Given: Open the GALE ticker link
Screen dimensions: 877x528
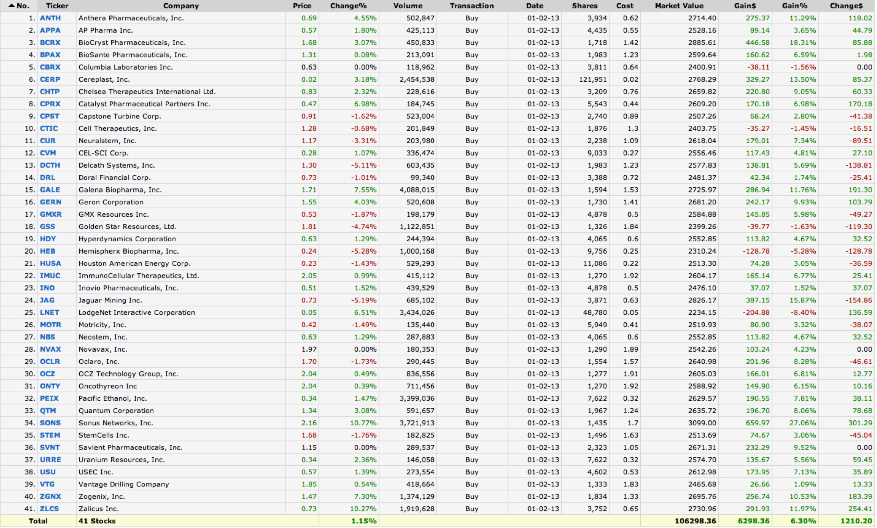Looking at the screenshot, I should [50, 190].
